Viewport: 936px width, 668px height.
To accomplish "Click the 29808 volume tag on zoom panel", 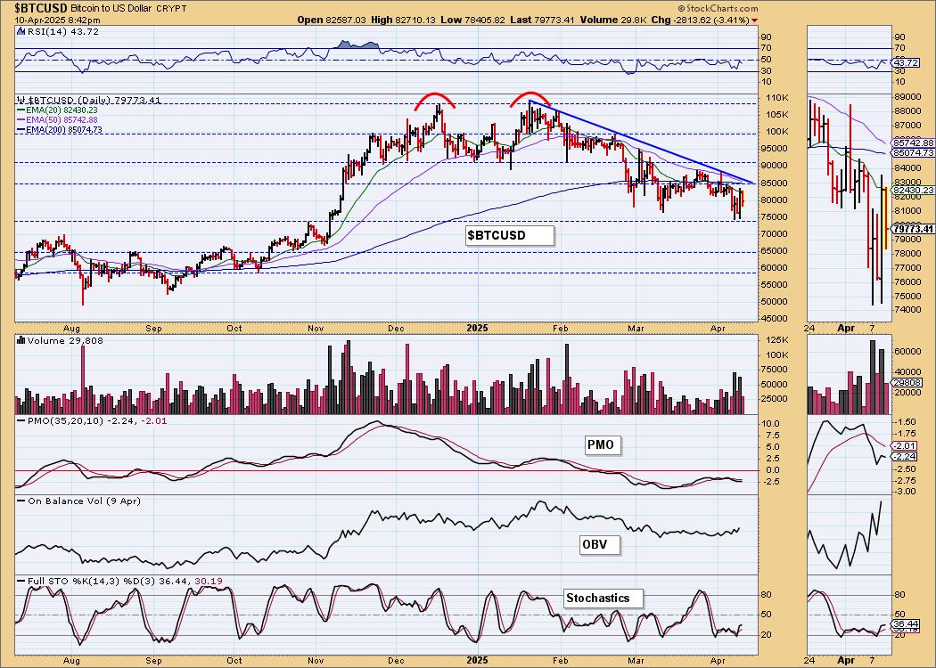I will (907, 382).
